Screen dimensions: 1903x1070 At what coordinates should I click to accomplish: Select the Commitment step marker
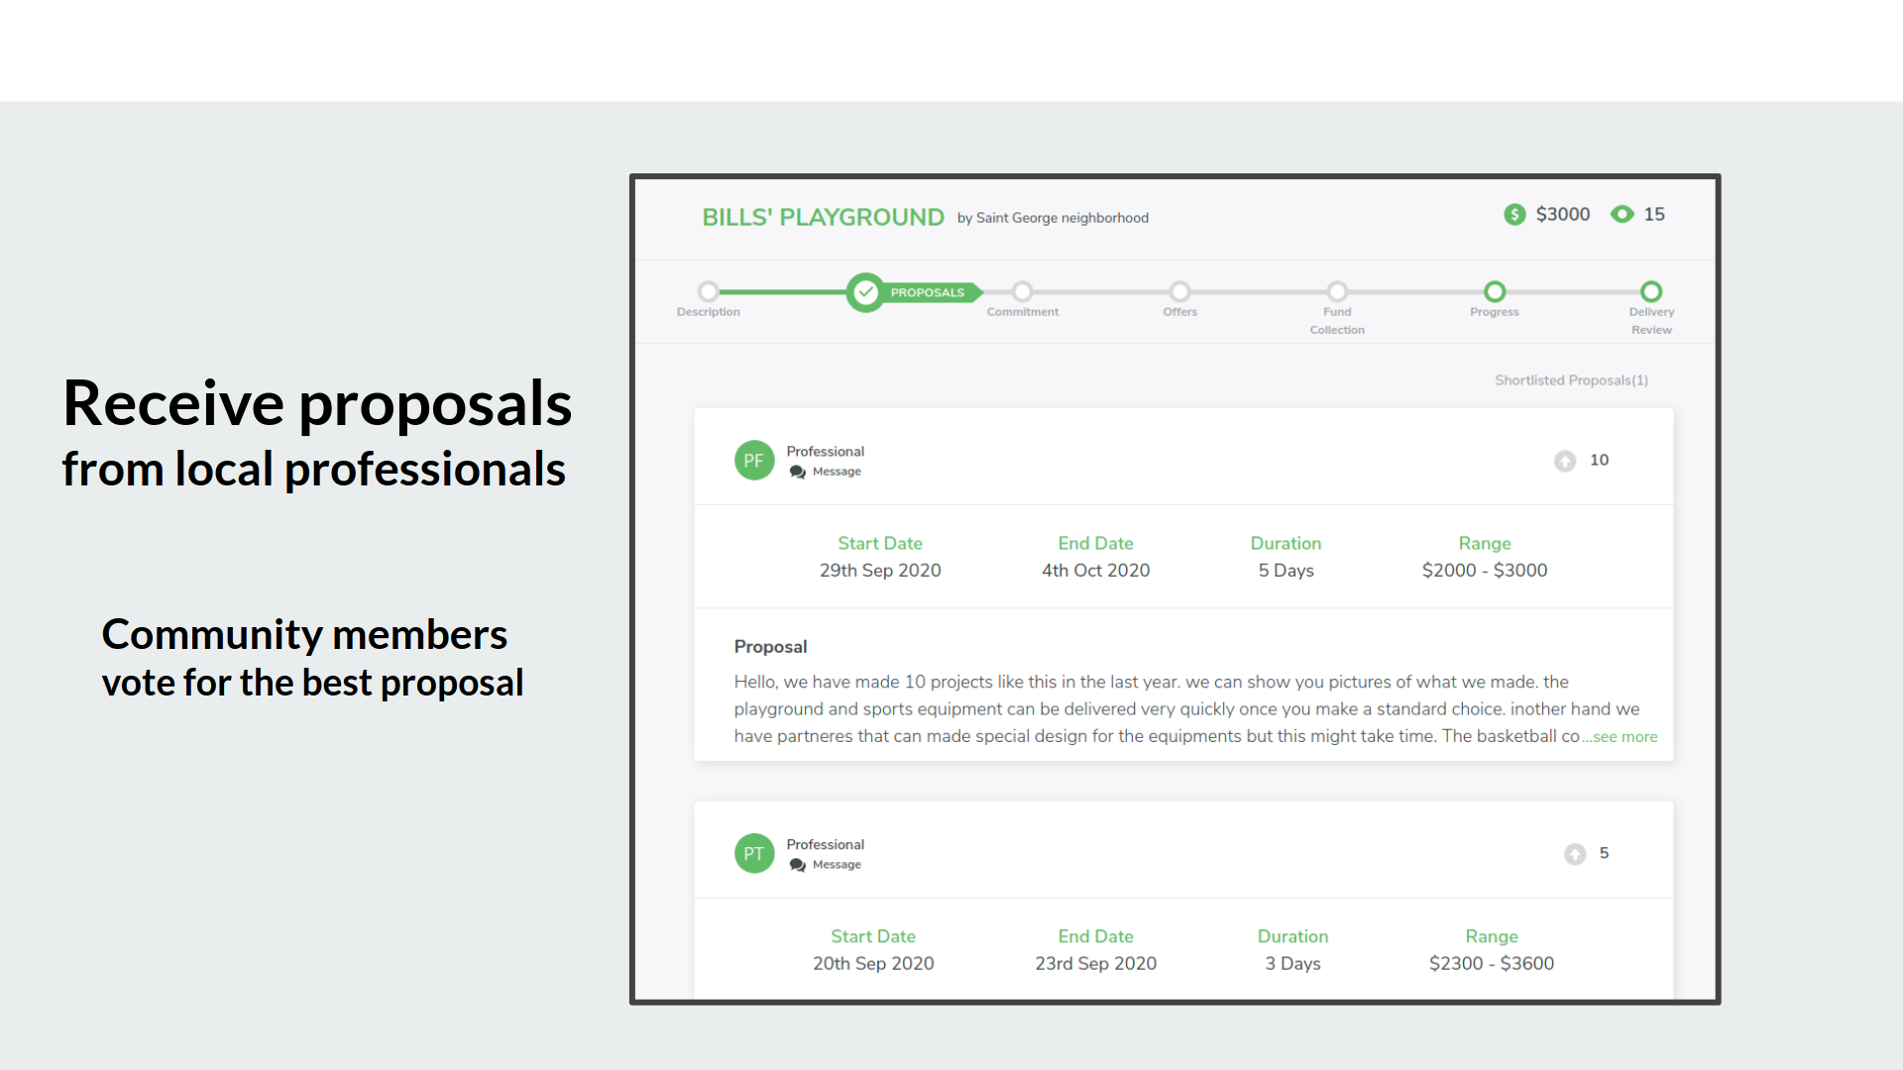[x=1022, y=292]
